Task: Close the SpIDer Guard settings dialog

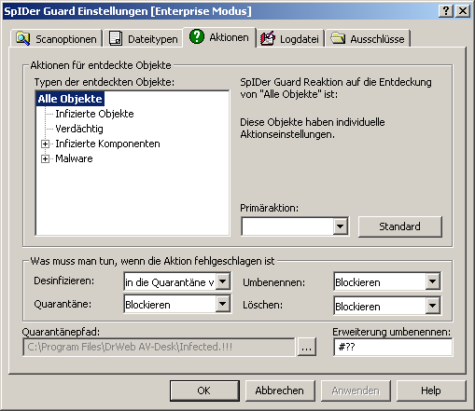Action: pyautogui.click(x=463, y=11)
